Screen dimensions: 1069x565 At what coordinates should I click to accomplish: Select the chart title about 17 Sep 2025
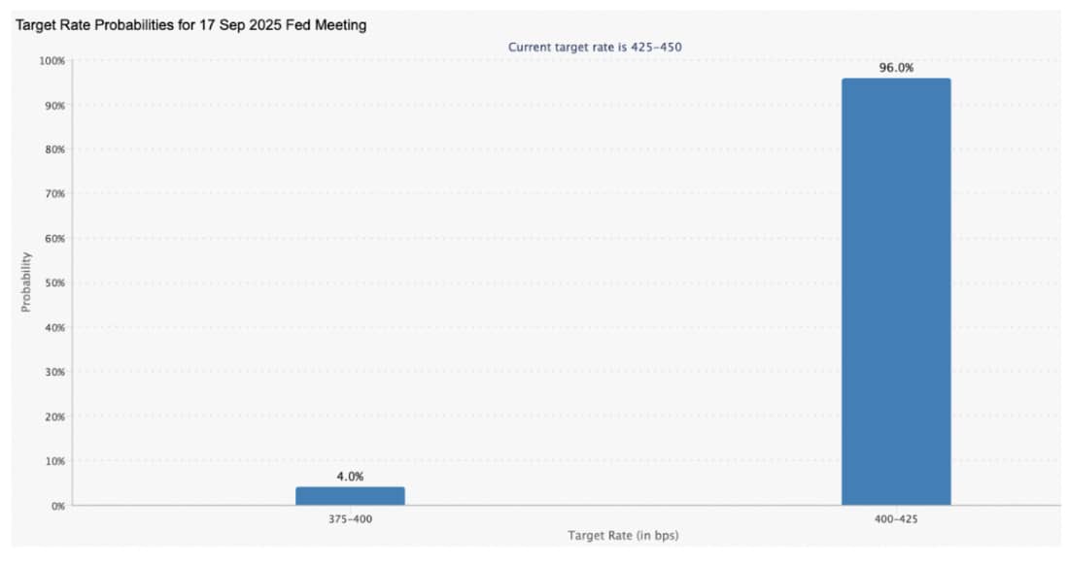coord(190,26)
